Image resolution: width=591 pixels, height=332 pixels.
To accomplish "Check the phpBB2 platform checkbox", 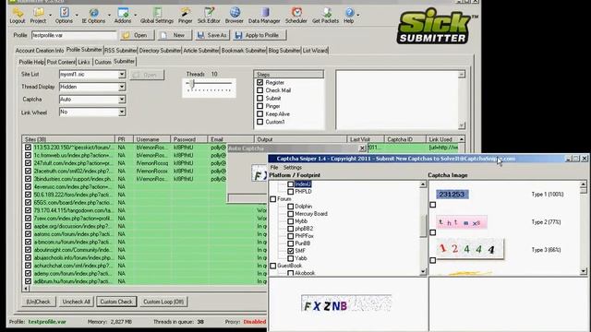I will coord(291,229).
